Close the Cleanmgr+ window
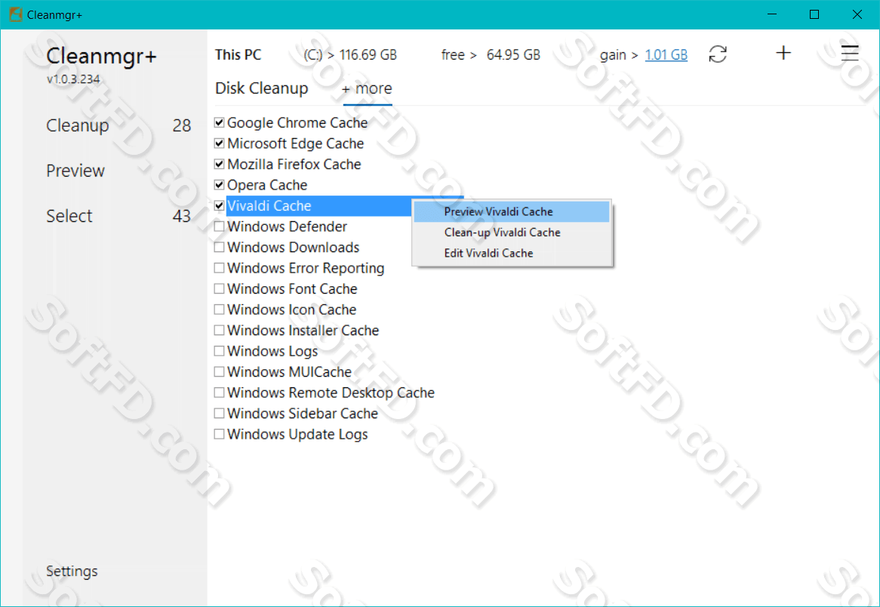Viewport: 880px width, 607px height. click(x=857, y=14)
